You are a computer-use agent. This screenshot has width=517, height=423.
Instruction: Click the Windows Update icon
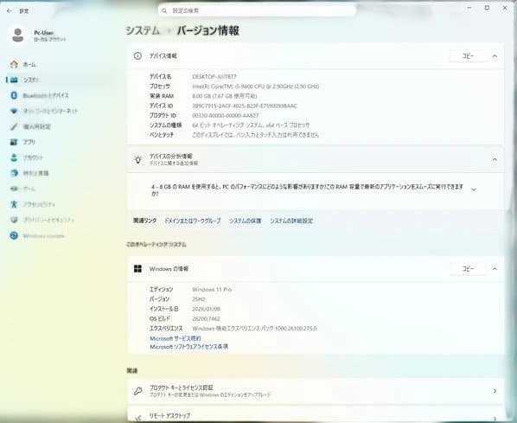(14, 235)
